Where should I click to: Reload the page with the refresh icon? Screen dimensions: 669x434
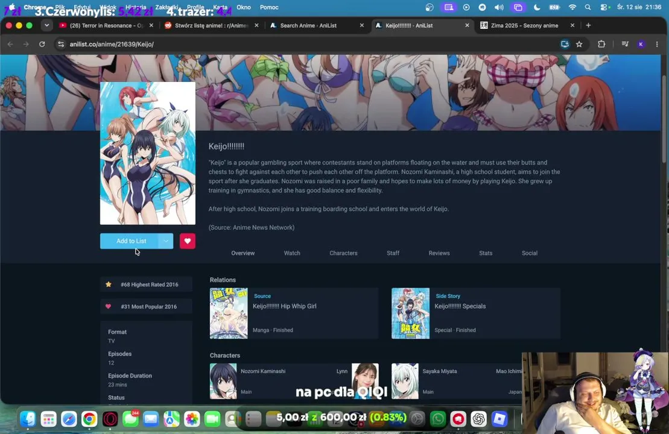coord(42,44)
